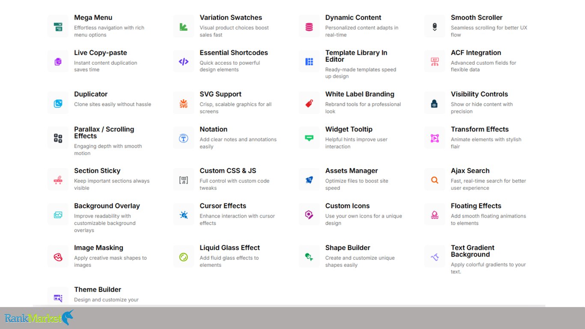The width and height of the screenshot is (585, 329).
Task: Open the Mega Menu heading
Action: 93,18
